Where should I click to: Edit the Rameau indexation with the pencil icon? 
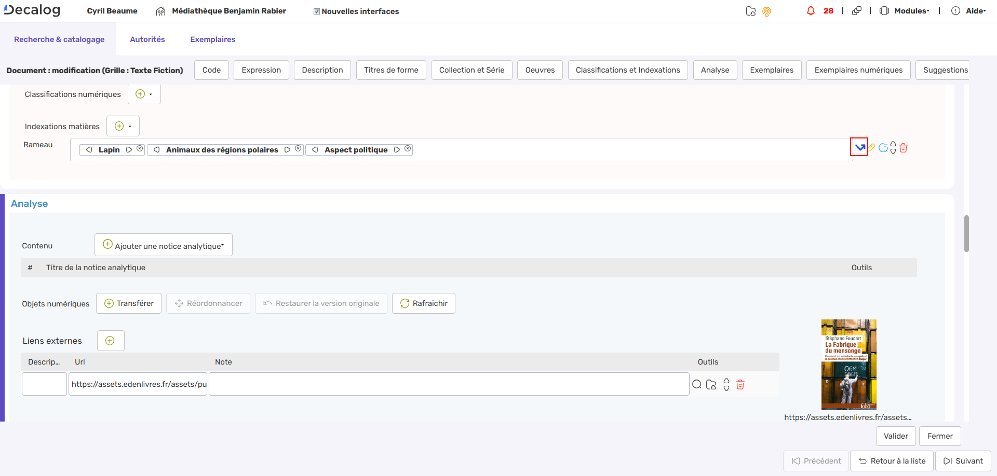tap(871, 147)
